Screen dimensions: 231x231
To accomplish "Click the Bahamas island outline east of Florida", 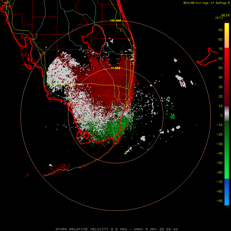I will (x=207, y=56).
